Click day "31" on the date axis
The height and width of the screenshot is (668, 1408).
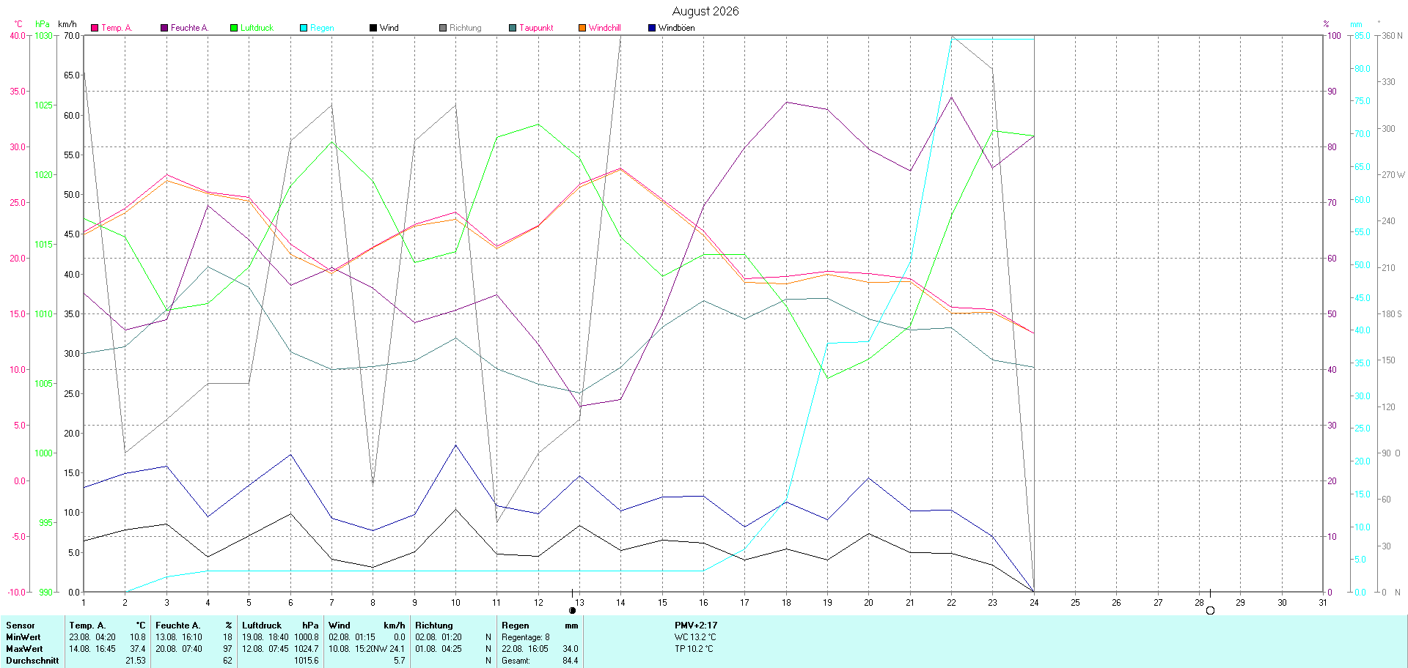tap(1324, 603)
